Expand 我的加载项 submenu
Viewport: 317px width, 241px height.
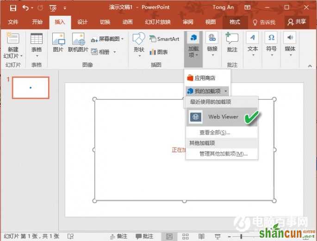[x=207, y=91]
